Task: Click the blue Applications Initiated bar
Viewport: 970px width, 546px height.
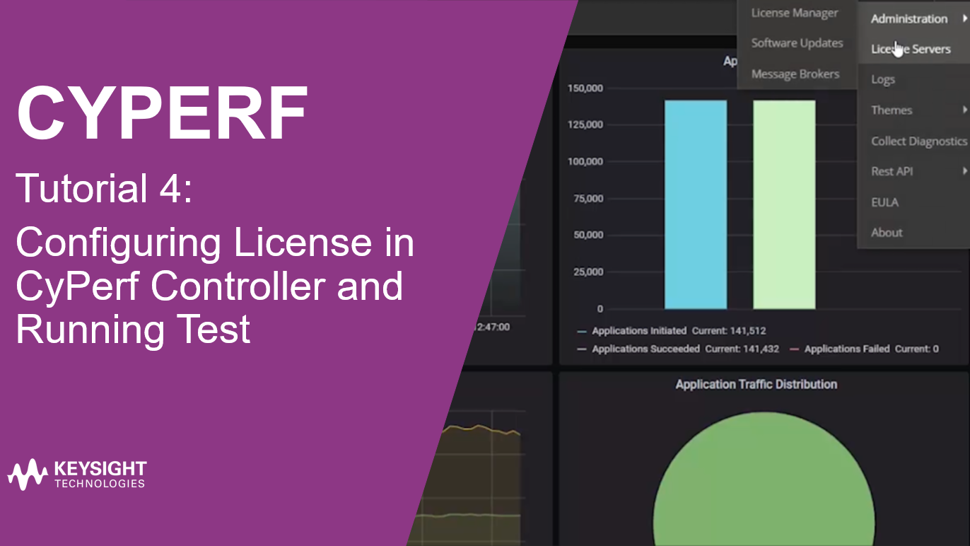Action: pos(696,204)
